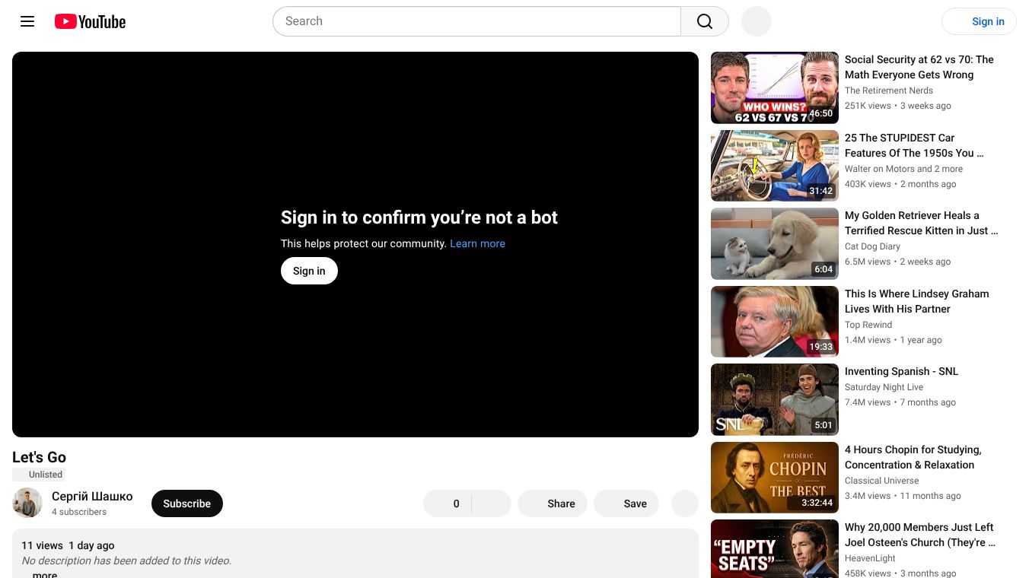Click 'Walter on Motors and 2 more'

click(x=903, y=169)
